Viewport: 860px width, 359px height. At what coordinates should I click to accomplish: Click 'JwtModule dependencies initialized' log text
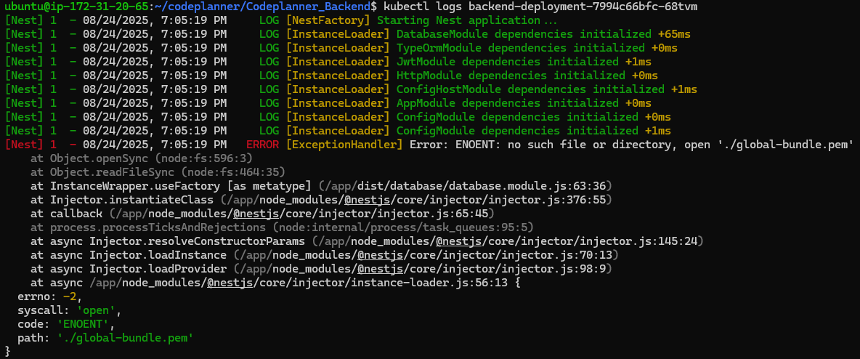pyautogui.click(x=507, y=62)
